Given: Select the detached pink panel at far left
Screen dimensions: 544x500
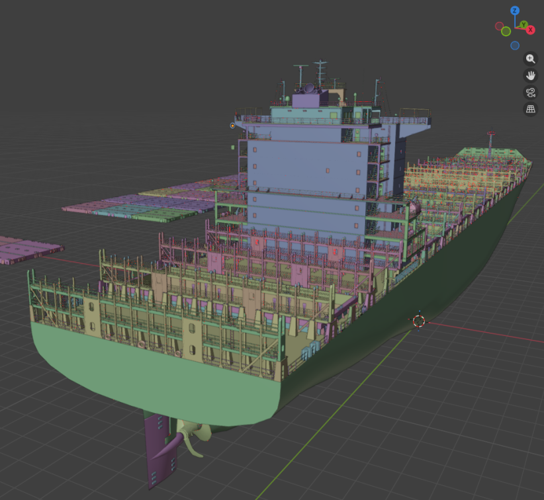Looking at the screenshot, I should point(26,249).
